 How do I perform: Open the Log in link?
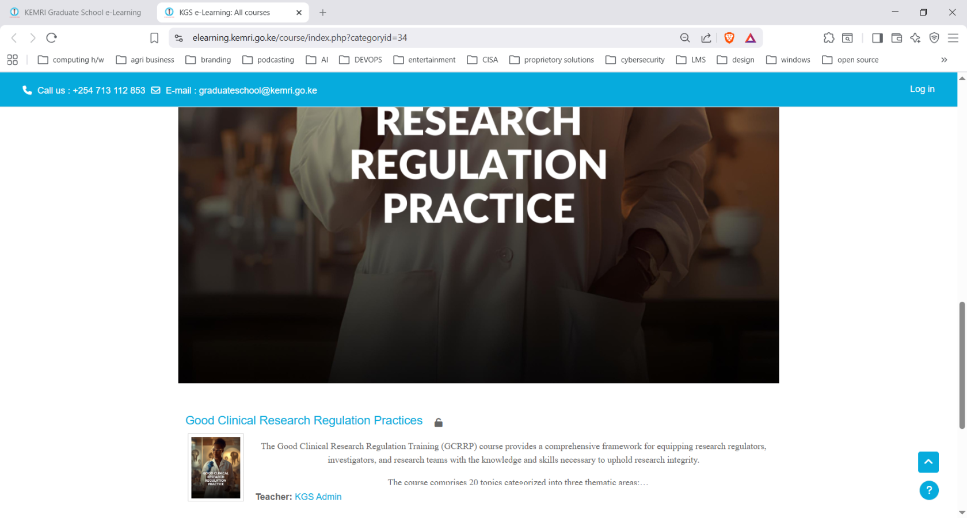coord(922,89)
